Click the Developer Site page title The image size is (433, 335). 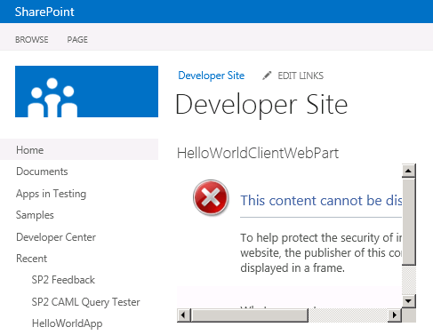coord(261,104)
